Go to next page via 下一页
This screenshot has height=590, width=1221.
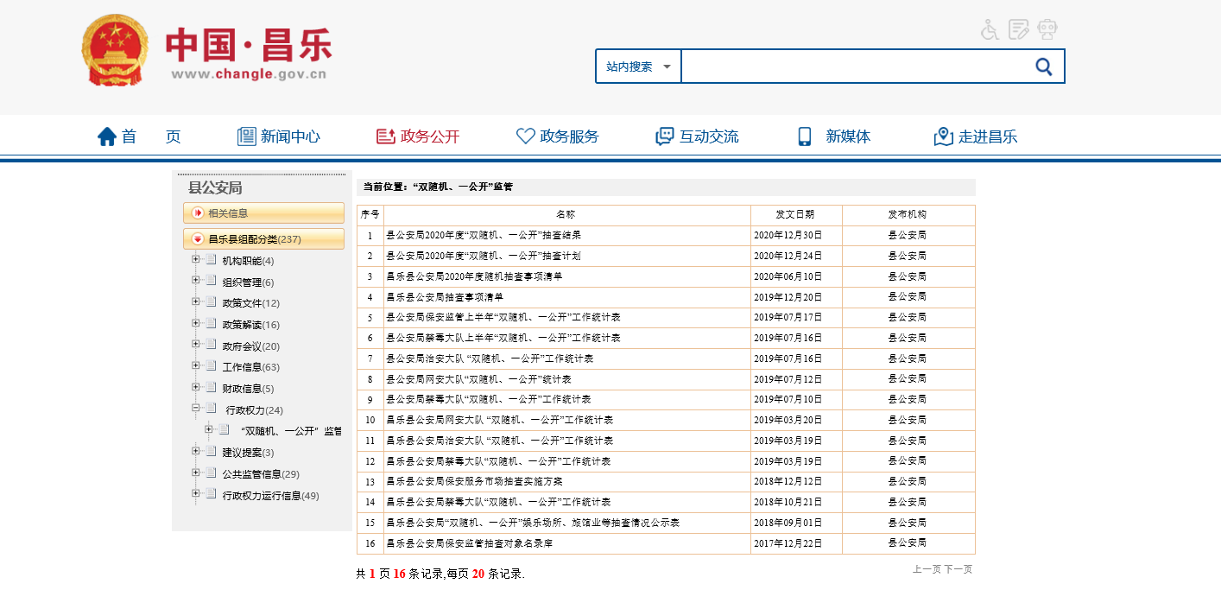click(958, 569)
